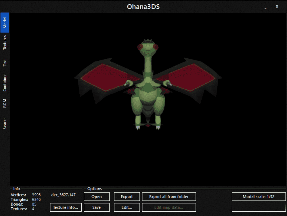Click the Ohana3DS window title
287x216 pixels.
pyautogui.click(x=143, y=7)
